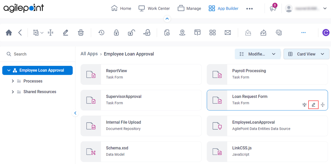Image resolution: width=331 pixels, height=164 pixels.
Task: Click the closed padlock check-in icon
Action: pos(116,33)
